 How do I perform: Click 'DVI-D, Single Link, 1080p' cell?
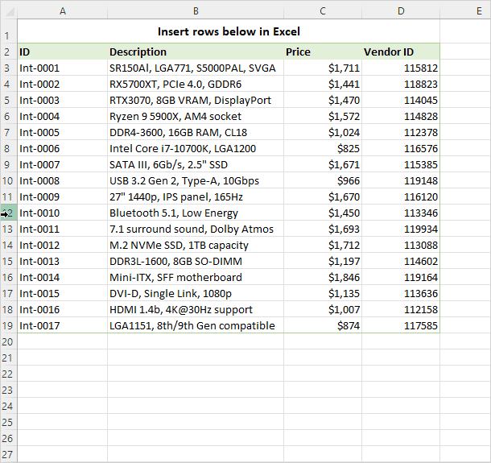[196, 294]
